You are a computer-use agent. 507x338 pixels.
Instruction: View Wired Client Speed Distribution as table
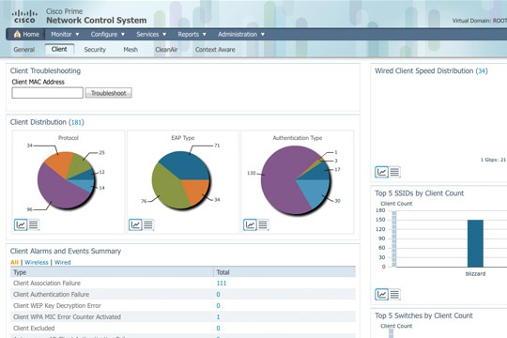click(394, 172)
